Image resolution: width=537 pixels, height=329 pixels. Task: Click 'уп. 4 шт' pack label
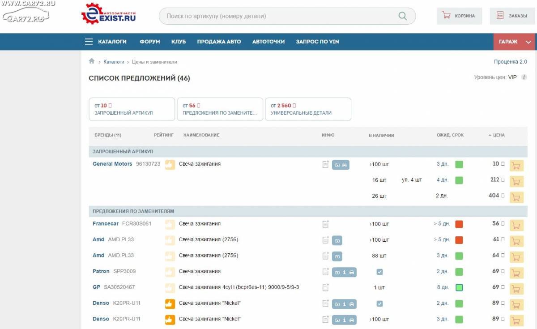[412, 180]
